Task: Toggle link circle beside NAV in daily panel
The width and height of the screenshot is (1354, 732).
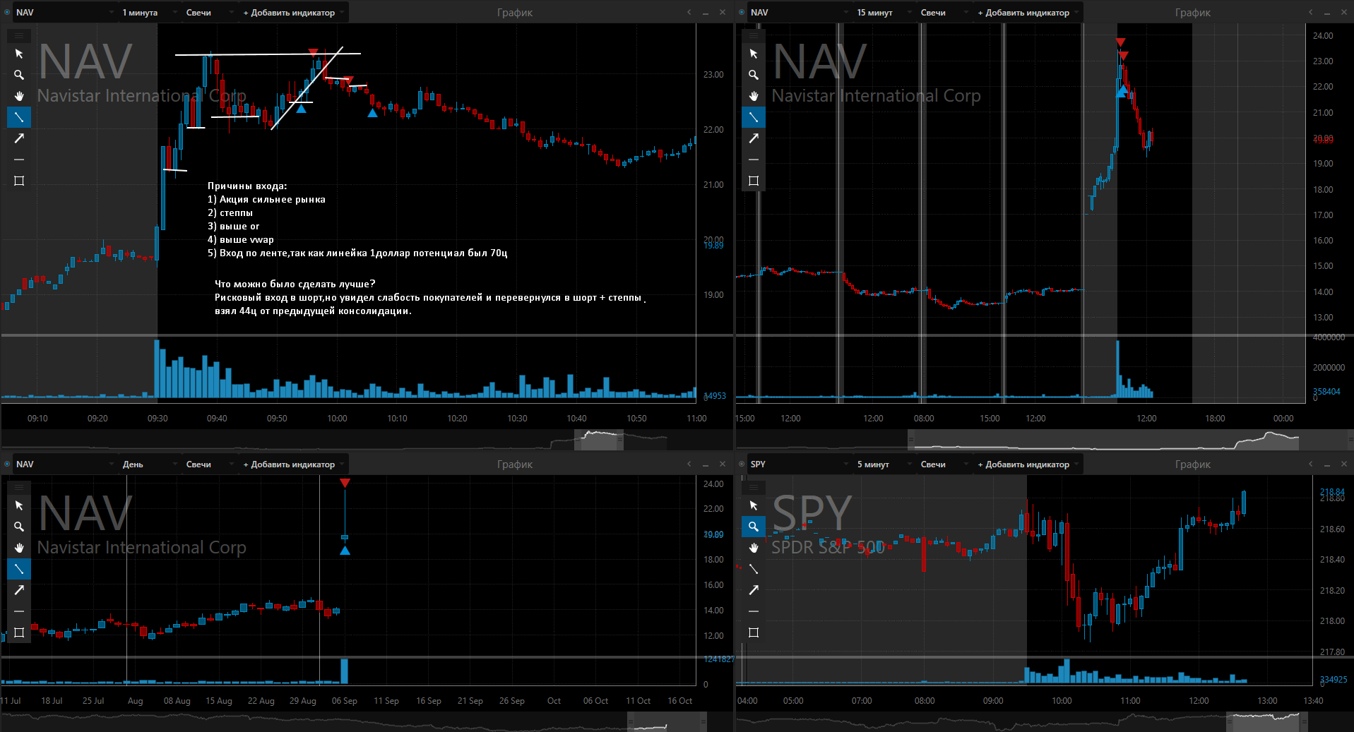Action: (7, 464)
